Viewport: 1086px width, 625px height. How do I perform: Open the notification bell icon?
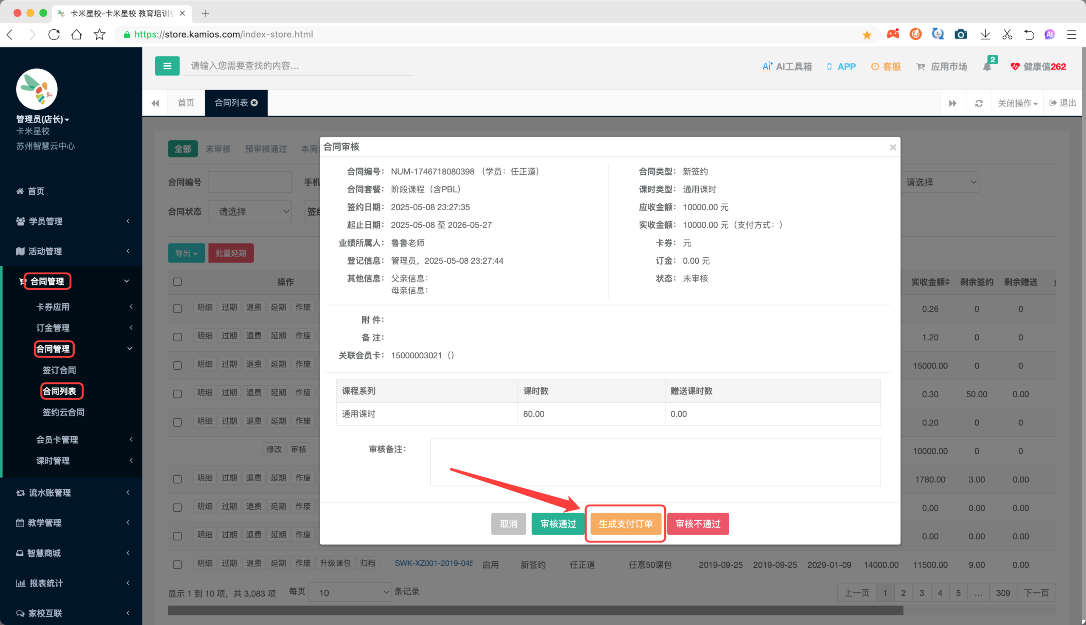pyautogui.click(x=987, y=67)
